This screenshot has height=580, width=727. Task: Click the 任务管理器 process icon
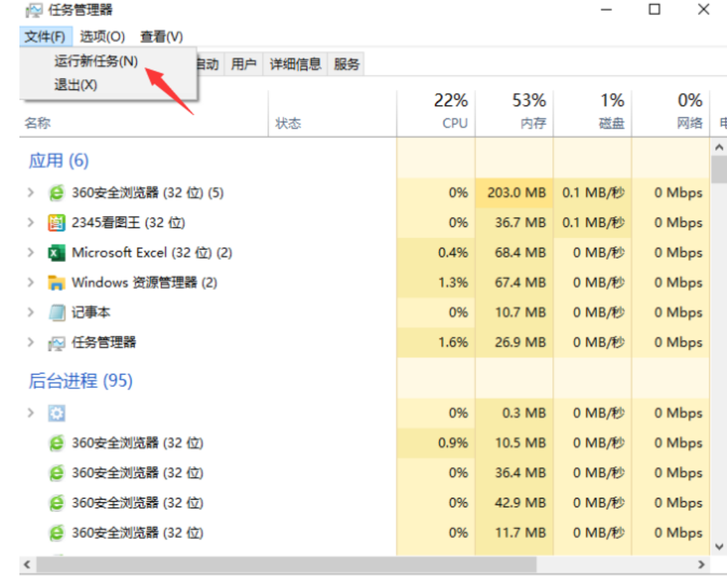(56, 343)
